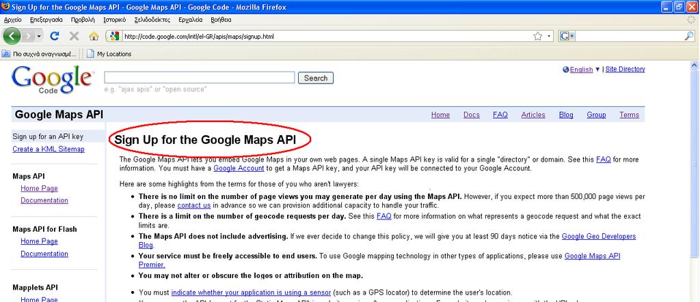Open the Προβολή menu
Image resolution: width=700 pixels, height=302 pixels.
[83, 20]
